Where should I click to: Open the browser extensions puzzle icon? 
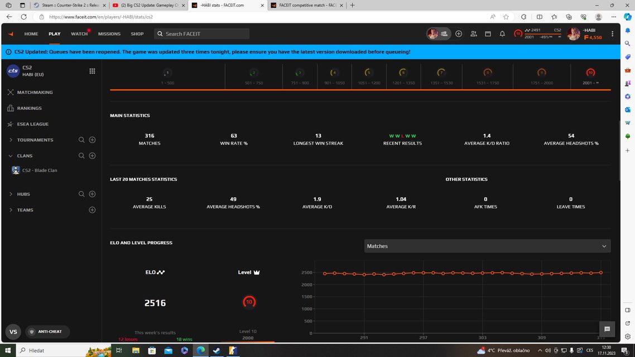click(x=523, y=17)
